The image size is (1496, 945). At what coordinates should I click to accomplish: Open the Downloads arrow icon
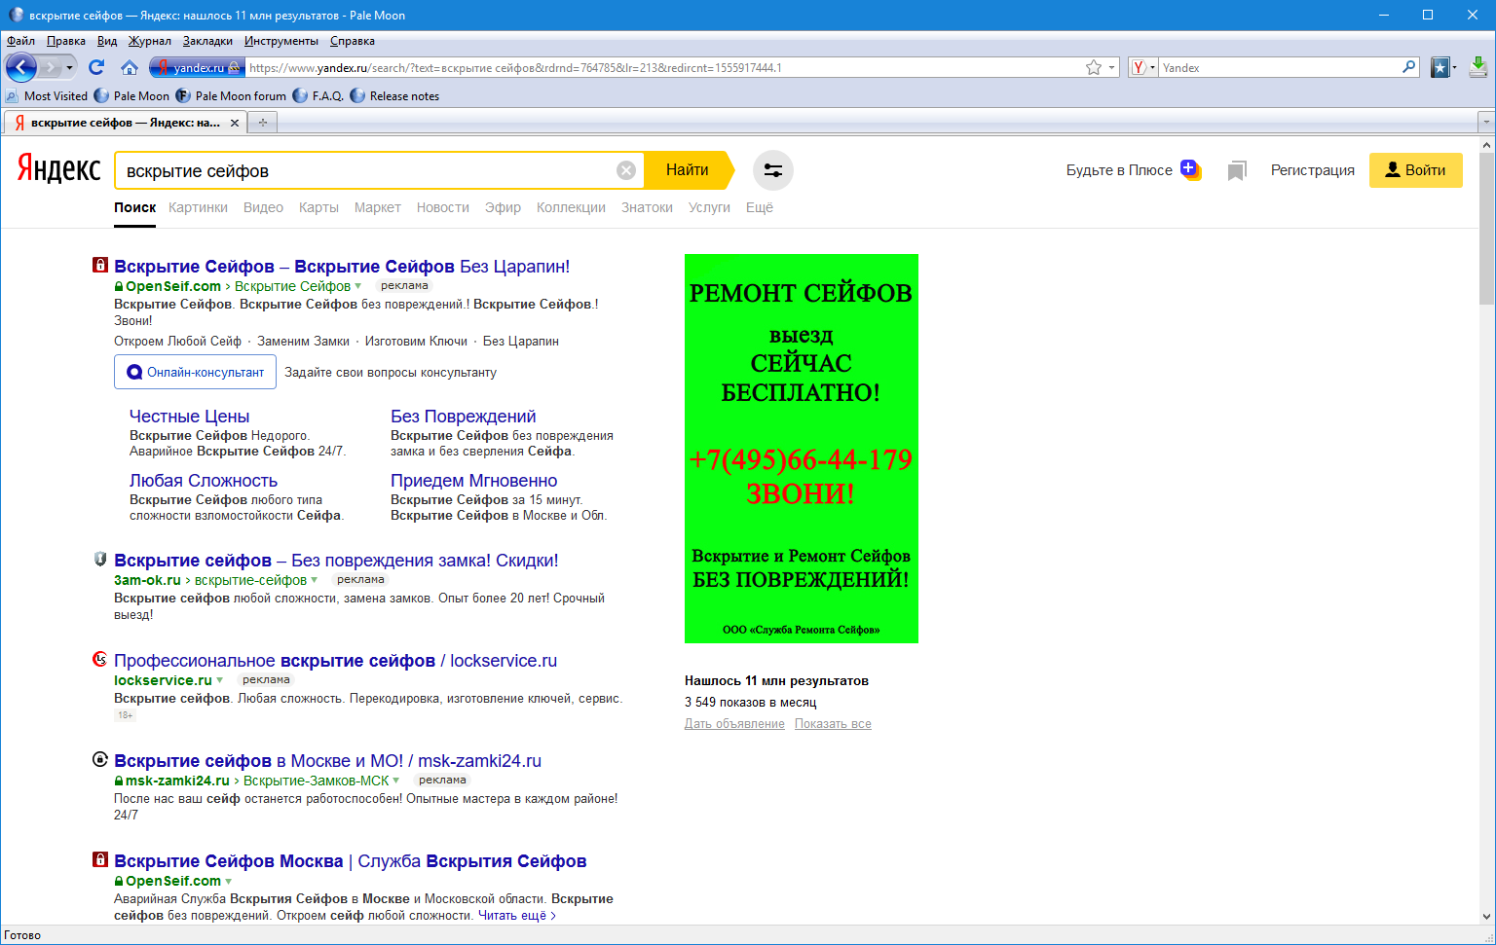[x=1478, y=67]
